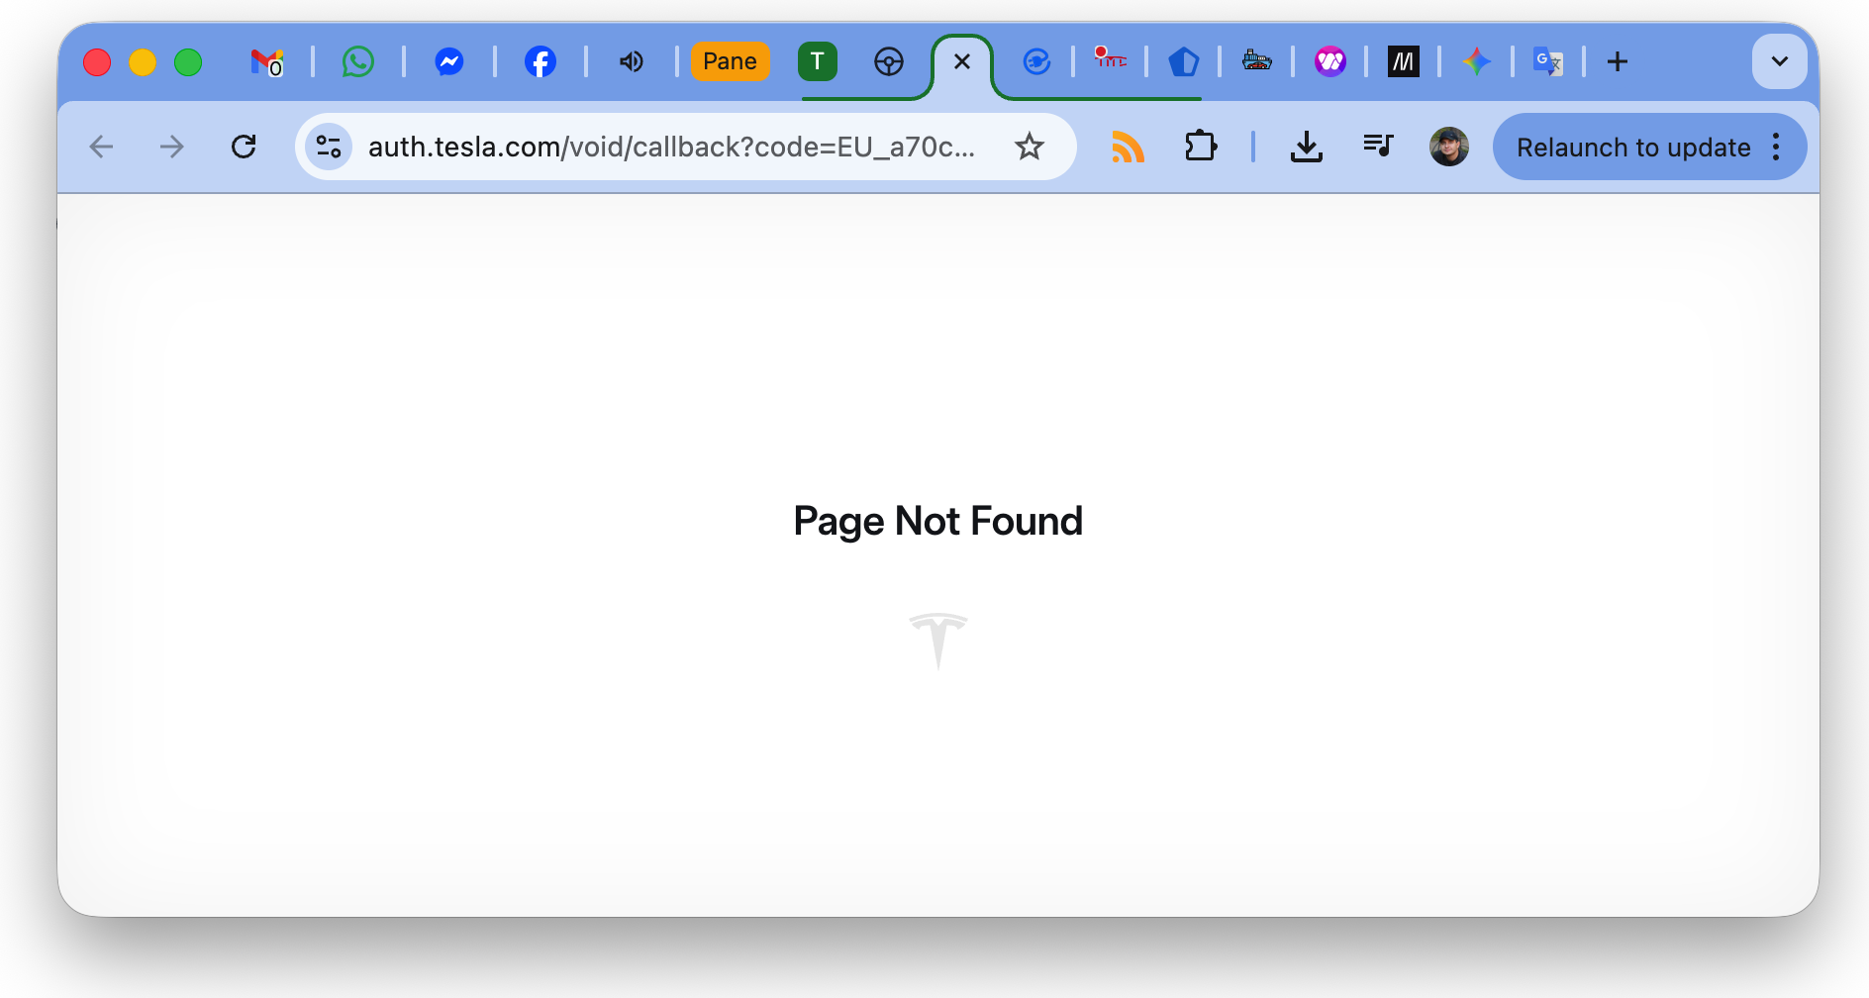Screen dimensions: 1869x998
Task: Switch to the Gemini sparkle tab
Action: [1476, 62]
